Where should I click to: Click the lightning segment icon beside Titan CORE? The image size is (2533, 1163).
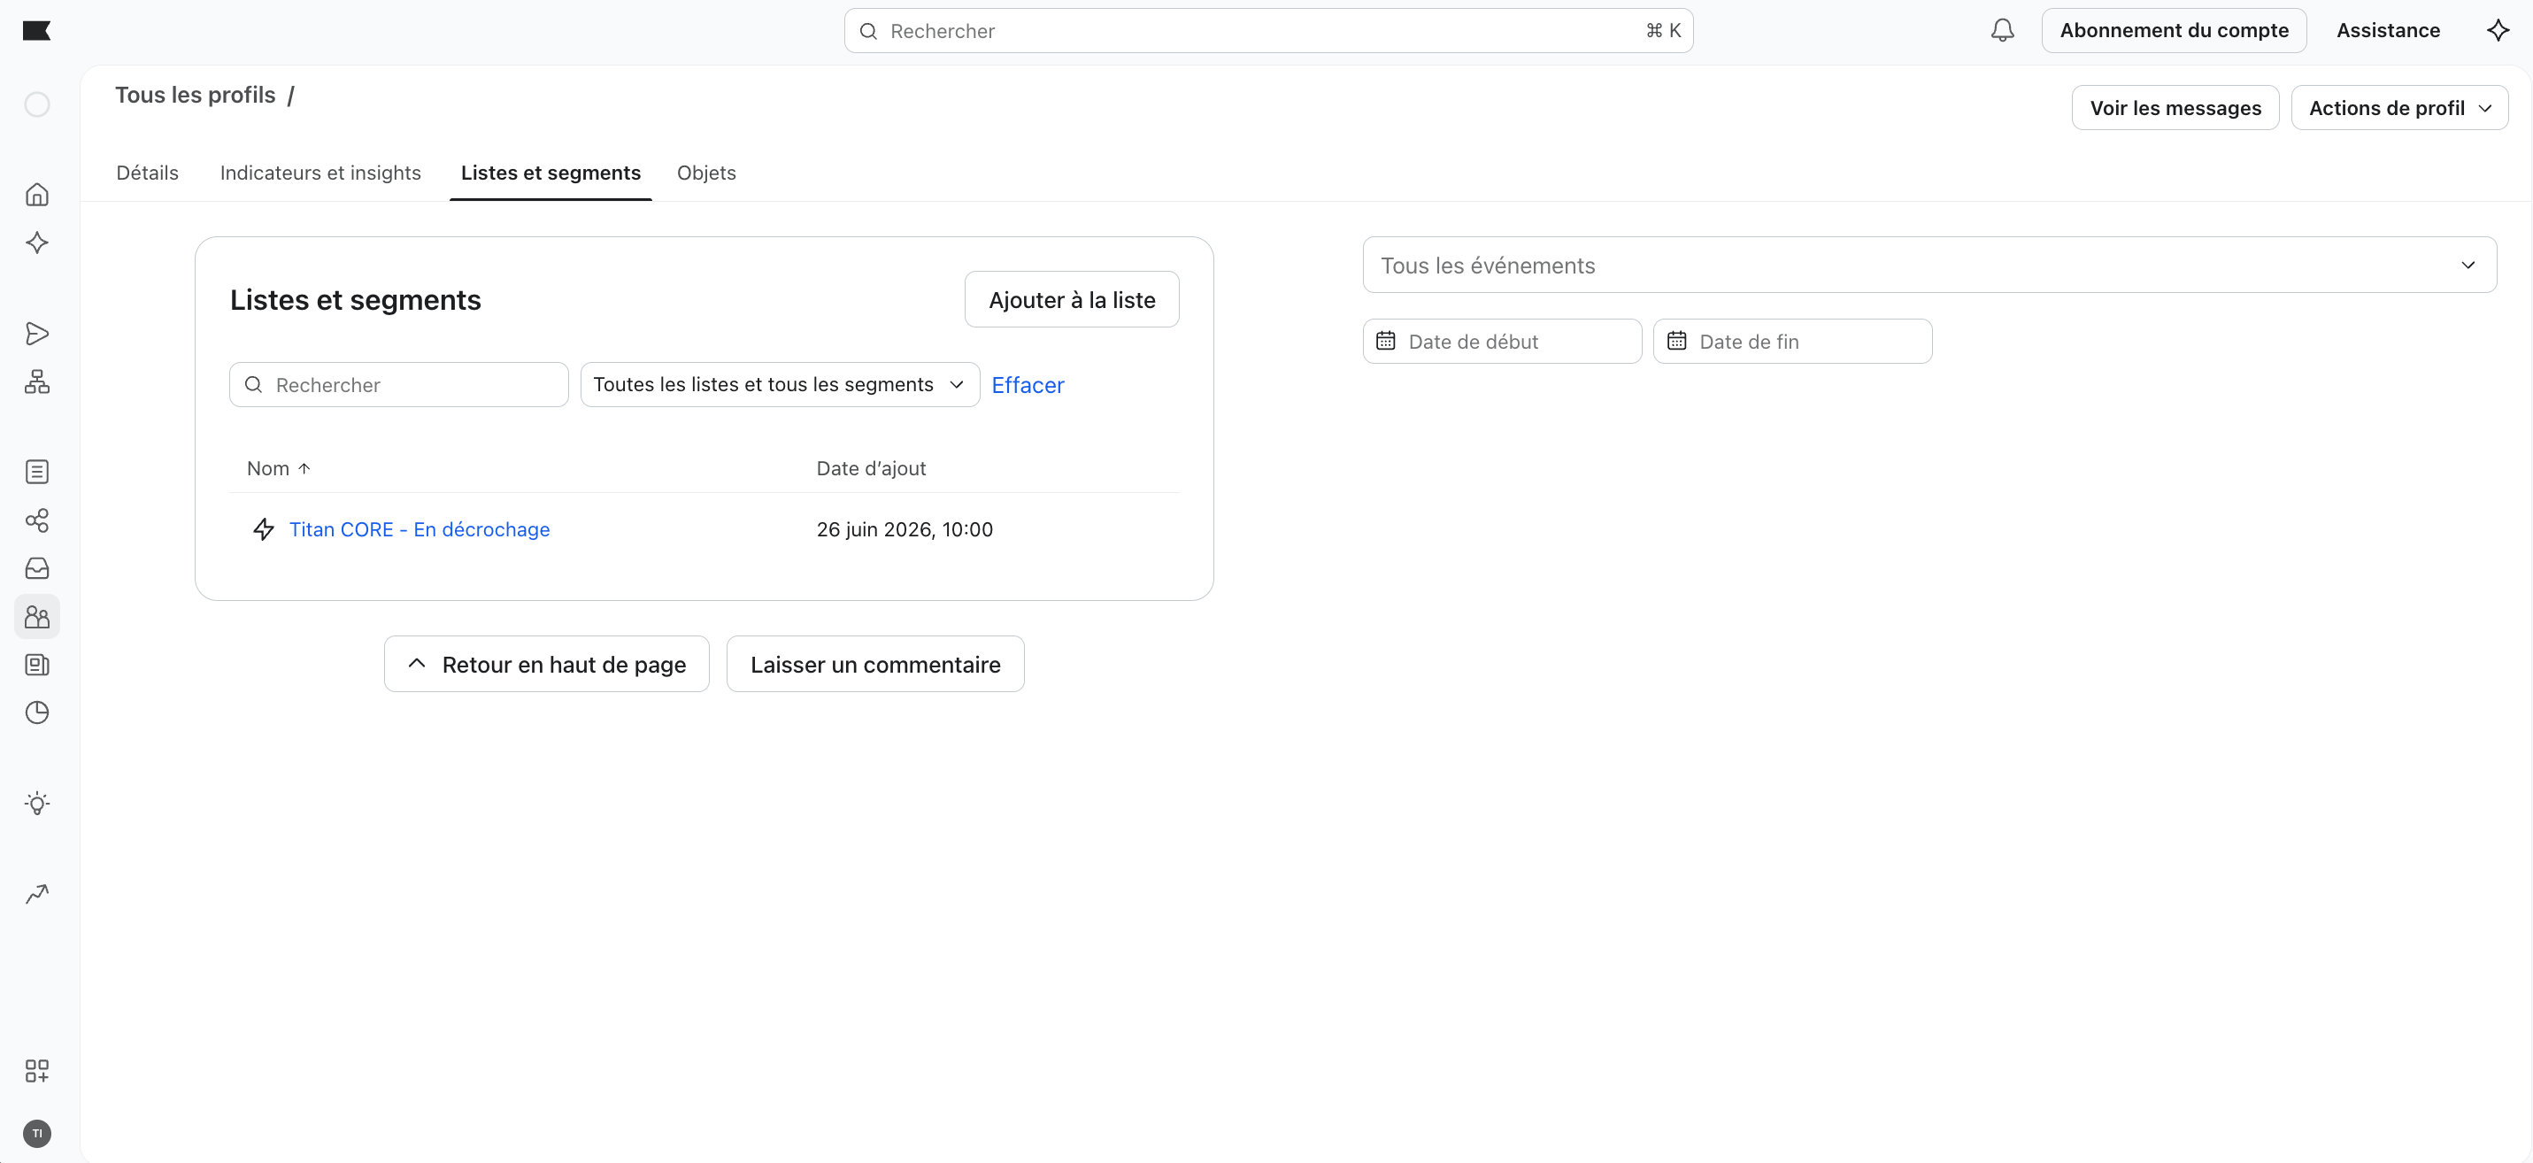coord(264,529)
